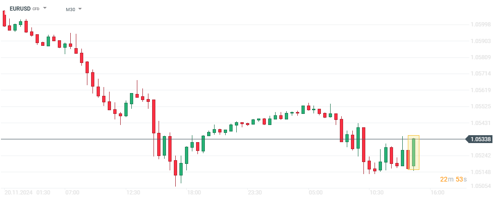Click the 1.05431 price axis label
The height and width of the screenshot is (200, 498).
(480, 123)
